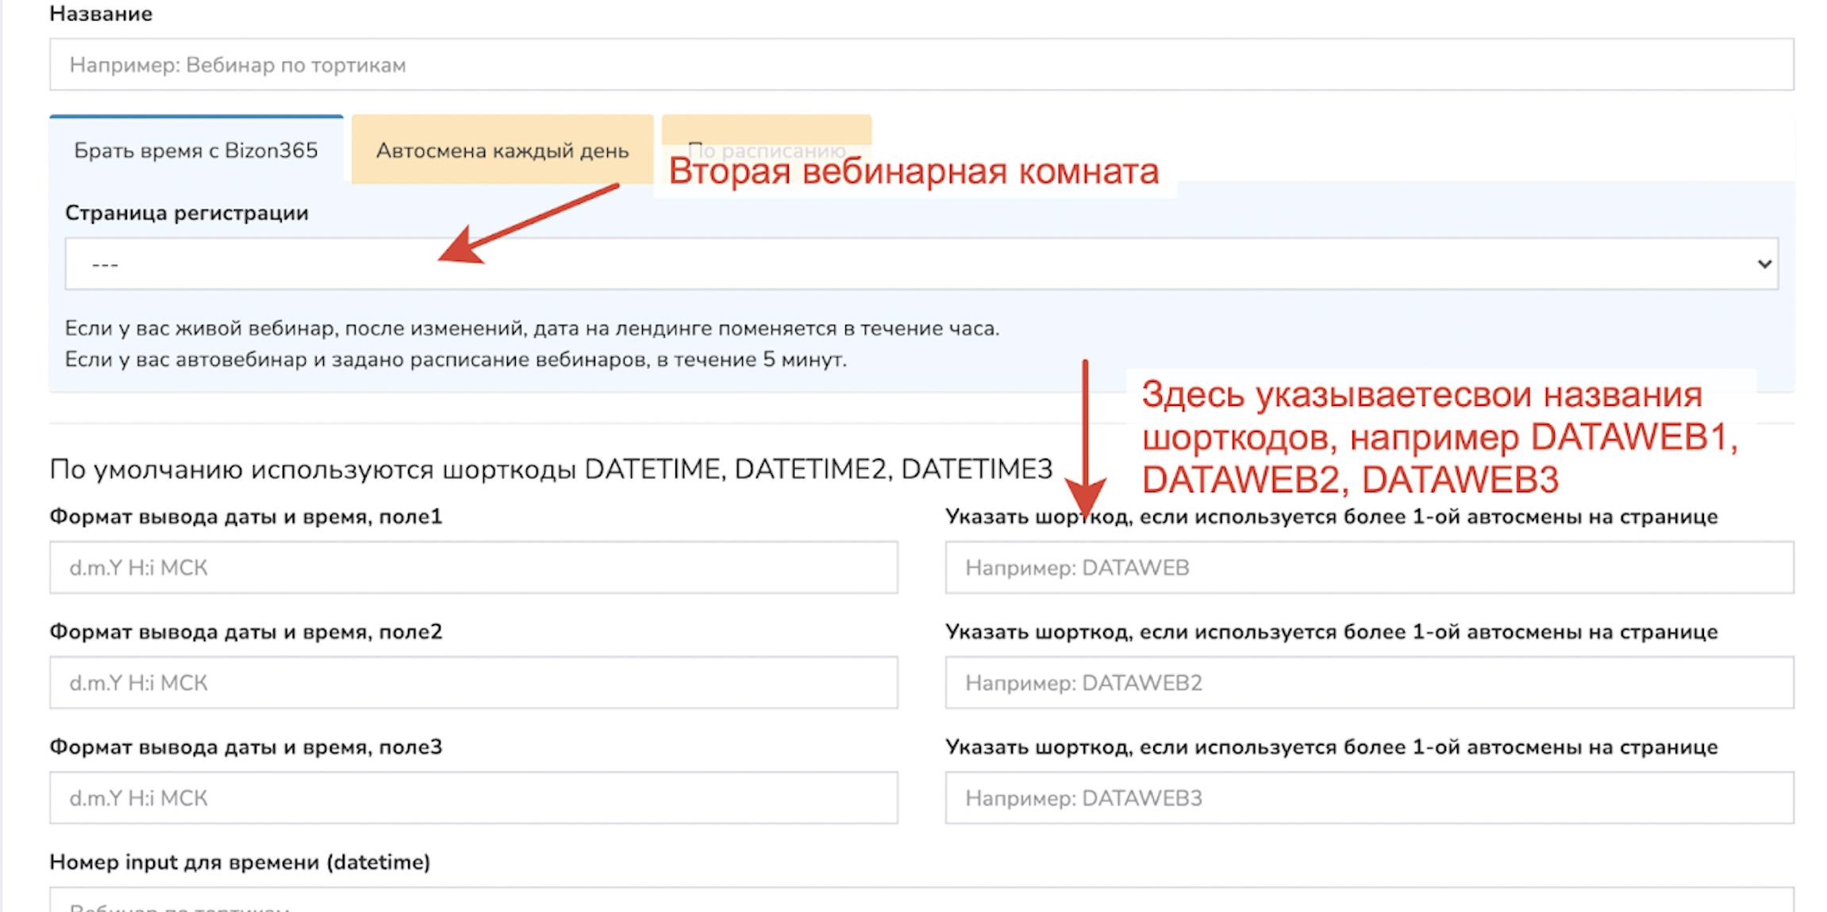Click the shortcode field with DATAWEB placeholder
Screen dimensions: 1827x912
click(x=1368, y=568)
